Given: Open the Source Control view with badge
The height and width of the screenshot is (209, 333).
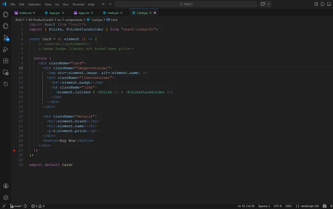Looking at the screenshot, I should [x=6, y=38].
